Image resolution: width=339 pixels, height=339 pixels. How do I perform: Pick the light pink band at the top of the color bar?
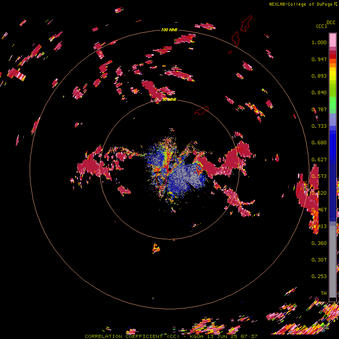(x=333, y=40)
